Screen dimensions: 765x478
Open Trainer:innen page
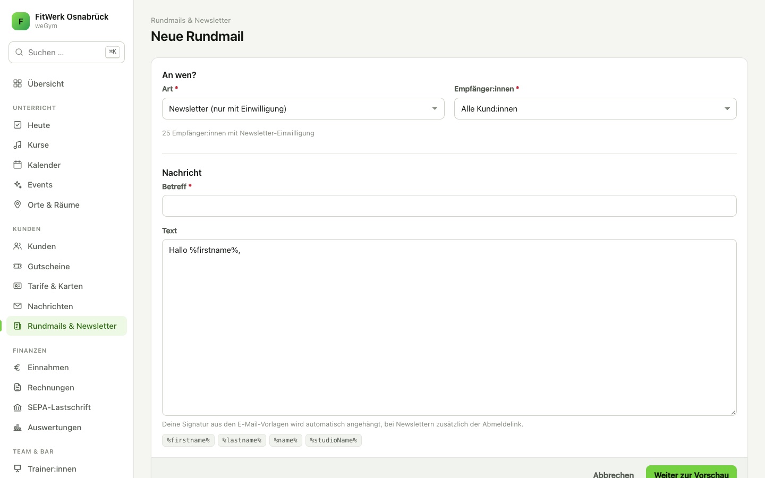(66, 468)
